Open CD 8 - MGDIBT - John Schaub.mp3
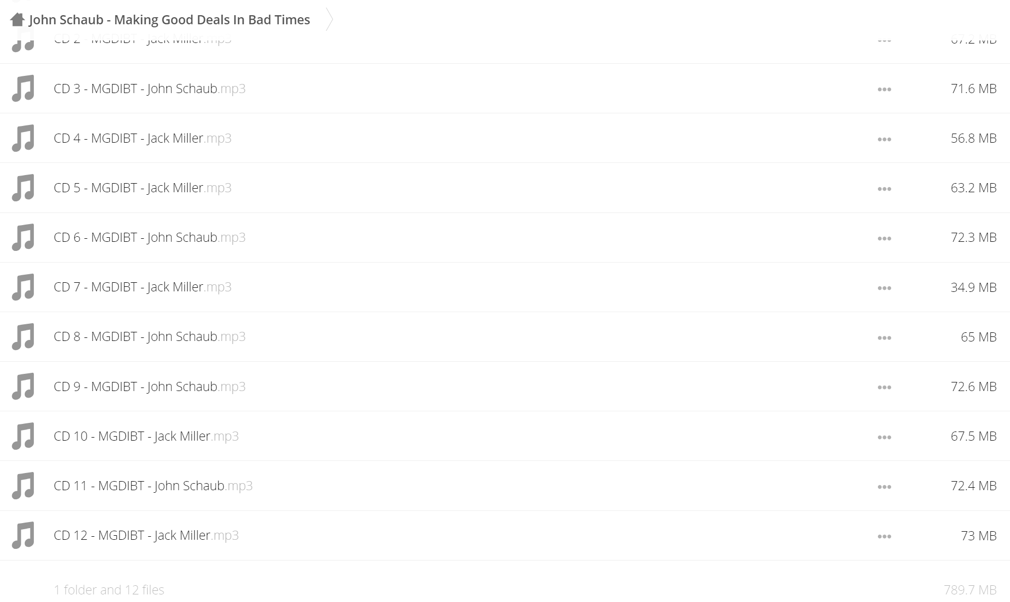Viewport: 1010px width, 602px height. 150,336
